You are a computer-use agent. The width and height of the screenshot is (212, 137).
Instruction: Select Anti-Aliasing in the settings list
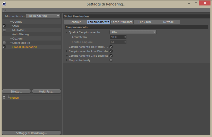20,34
